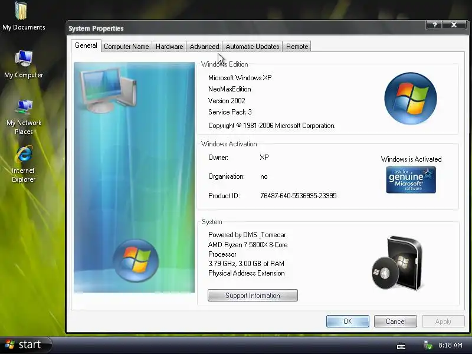This screenshot has width=472, height=354.
Task: Click the keyboard icon in the taskbar
Action: [401, 346]
